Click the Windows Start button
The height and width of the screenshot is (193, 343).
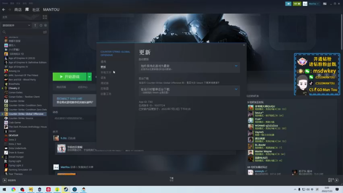click(x=4, y=189)
